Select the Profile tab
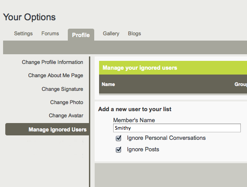This screenshot has height=187, width=247. click(81, 35)
